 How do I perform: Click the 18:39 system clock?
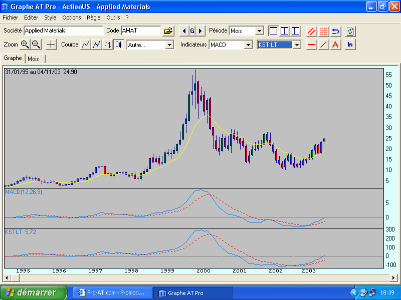click(x=387, y=292)
